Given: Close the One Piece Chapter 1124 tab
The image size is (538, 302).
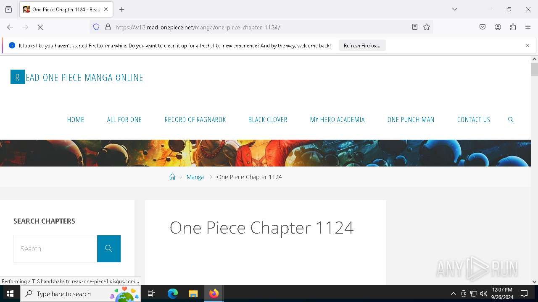Looking at the screenshot, I should (106, 9).
